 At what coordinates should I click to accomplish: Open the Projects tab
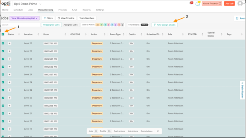[x=62, y=10]
